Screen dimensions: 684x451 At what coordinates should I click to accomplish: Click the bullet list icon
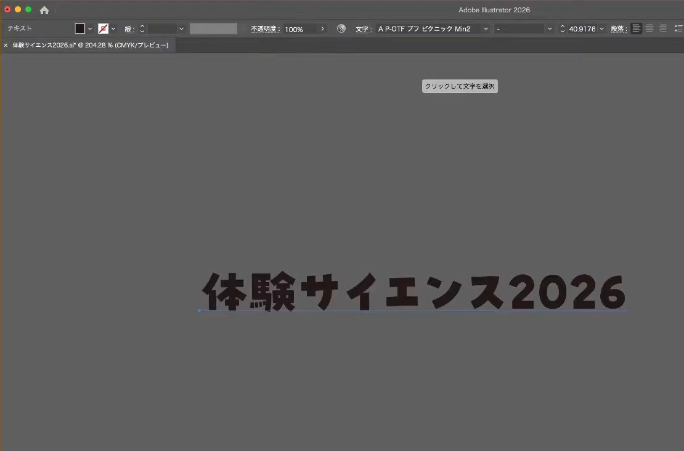tap(678, 28)
